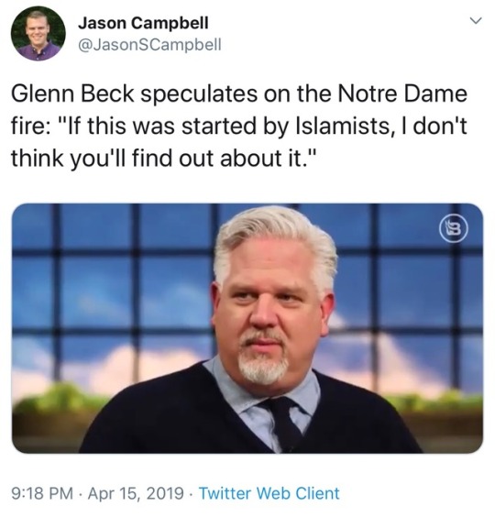Follow the Twitter Web Client source link

[x=269, y=493]
